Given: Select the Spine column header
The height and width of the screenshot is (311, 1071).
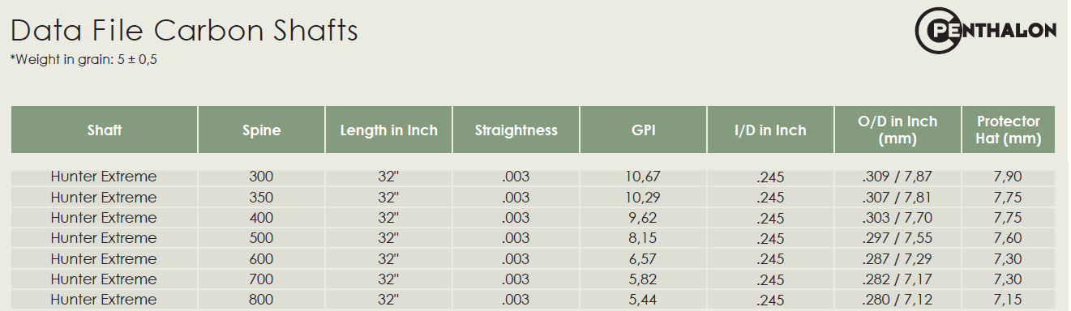Looking at the screenshot, I should (x=261, y=130).
